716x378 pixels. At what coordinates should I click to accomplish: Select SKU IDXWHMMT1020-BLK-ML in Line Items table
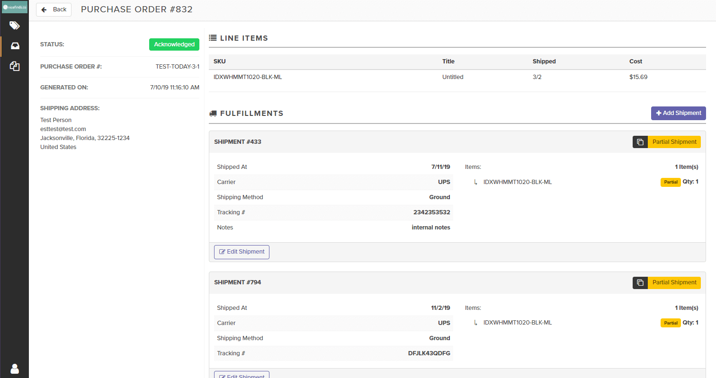pos(248,77)
